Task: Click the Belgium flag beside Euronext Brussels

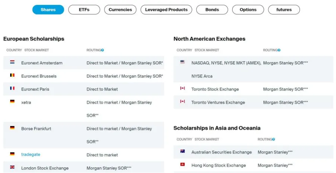Action: tap(12, 75)
